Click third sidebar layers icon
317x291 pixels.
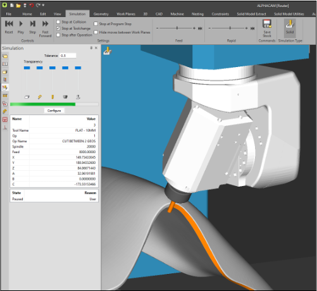tap(5, 72)
